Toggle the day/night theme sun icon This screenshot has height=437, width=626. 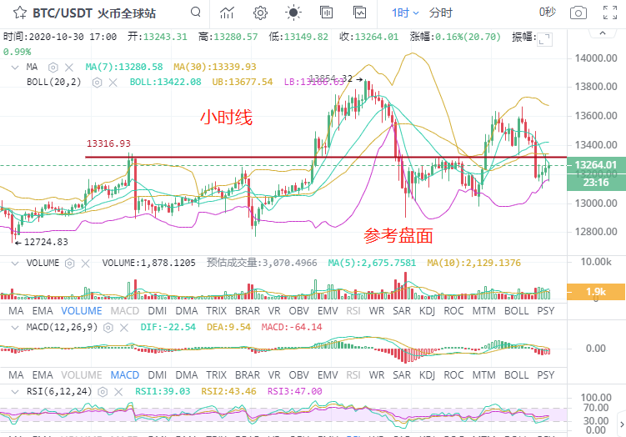293,13
